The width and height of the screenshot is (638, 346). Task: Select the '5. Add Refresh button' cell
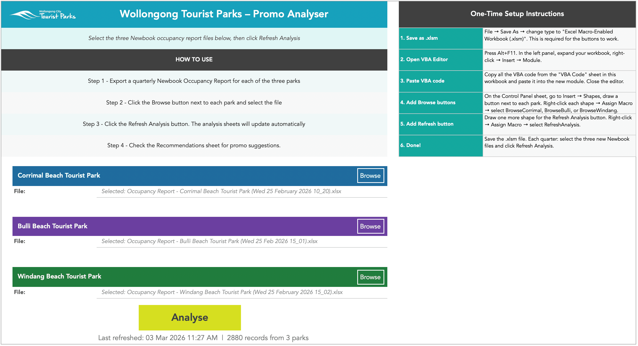tap(440, 124)
